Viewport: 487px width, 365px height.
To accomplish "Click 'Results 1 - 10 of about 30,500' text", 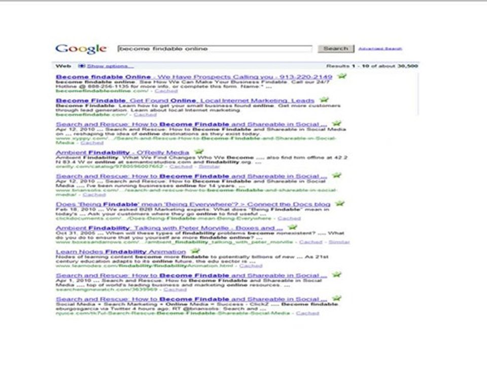I will coord(372,66).
